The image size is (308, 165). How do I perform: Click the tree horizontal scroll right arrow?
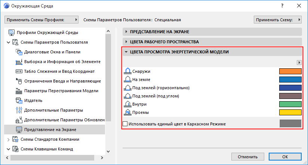[x=102, y=158]
